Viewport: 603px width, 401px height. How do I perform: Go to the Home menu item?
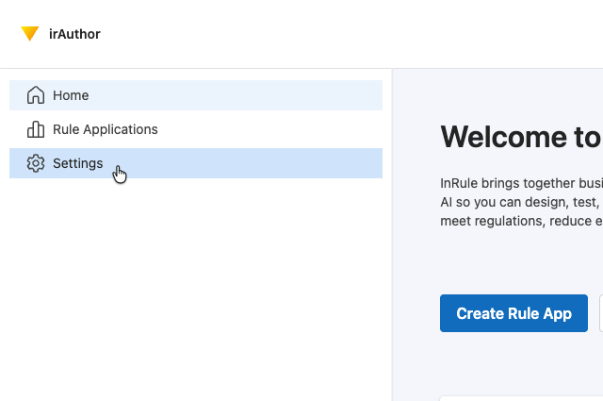point(196,95)
